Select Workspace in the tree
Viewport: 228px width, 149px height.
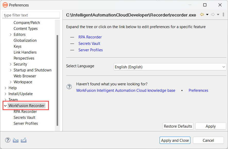[x=23, y=82]
